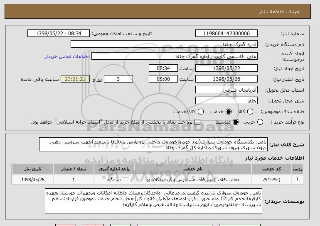Click the delivery city field جلفا
This screenshot has width=320, height=226.
click(x=226, y=101)
